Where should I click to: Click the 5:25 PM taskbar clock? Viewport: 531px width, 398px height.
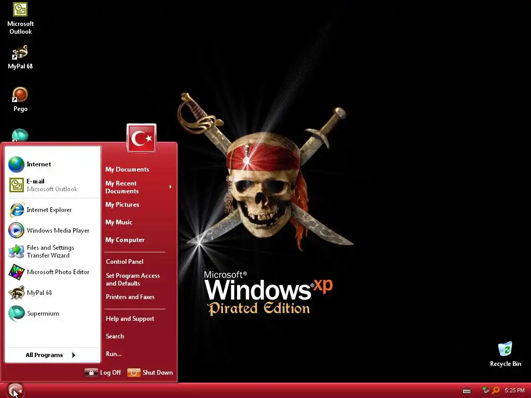coord(514,391)
